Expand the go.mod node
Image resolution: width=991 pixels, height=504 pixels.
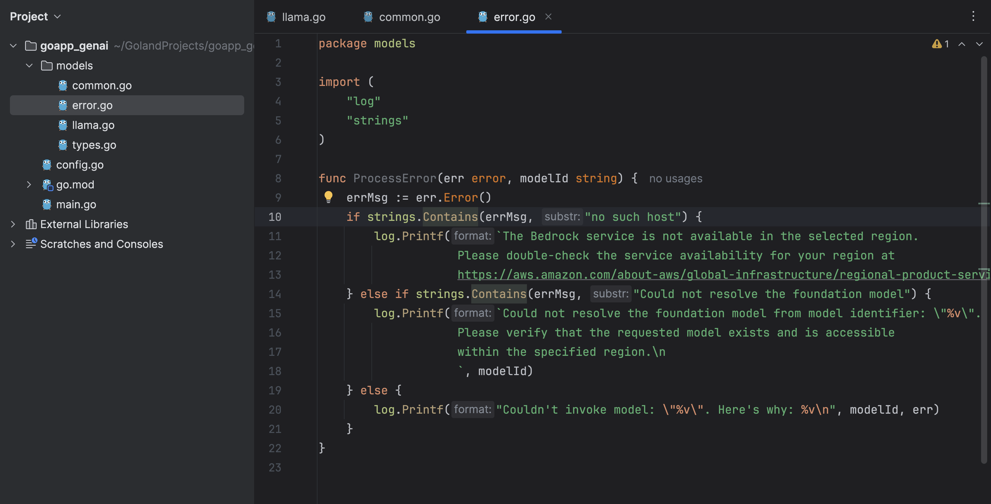click(29, 185)
